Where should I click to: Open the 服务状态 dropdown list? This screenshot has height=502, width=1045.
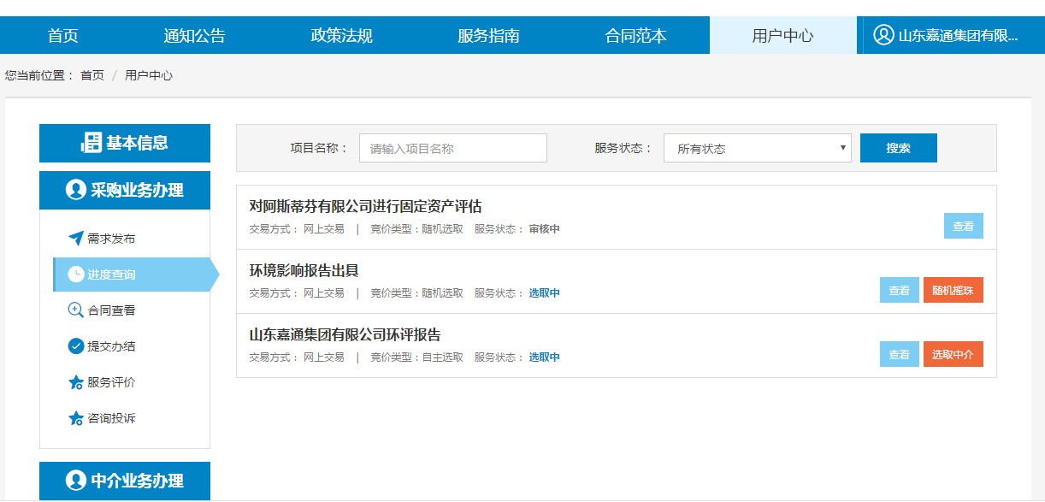coord(757,148)
